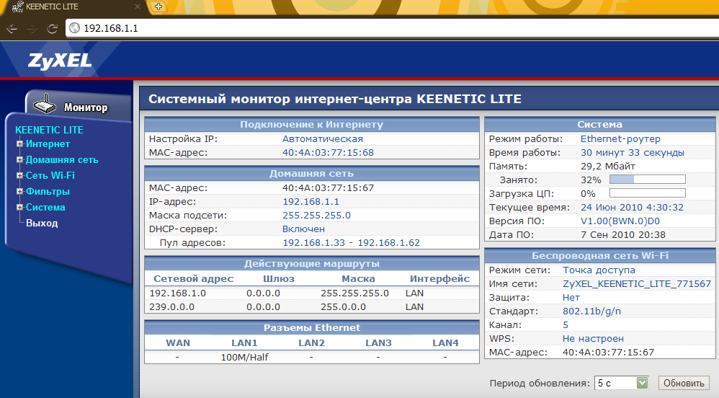Open the refresh period dropdown showing 5 с
This screenshot has height=398, width=719.
point(621,383)
